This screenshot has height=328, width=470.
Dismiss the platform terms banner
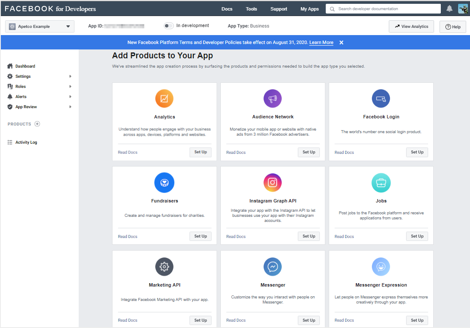[x=341, y=43]
